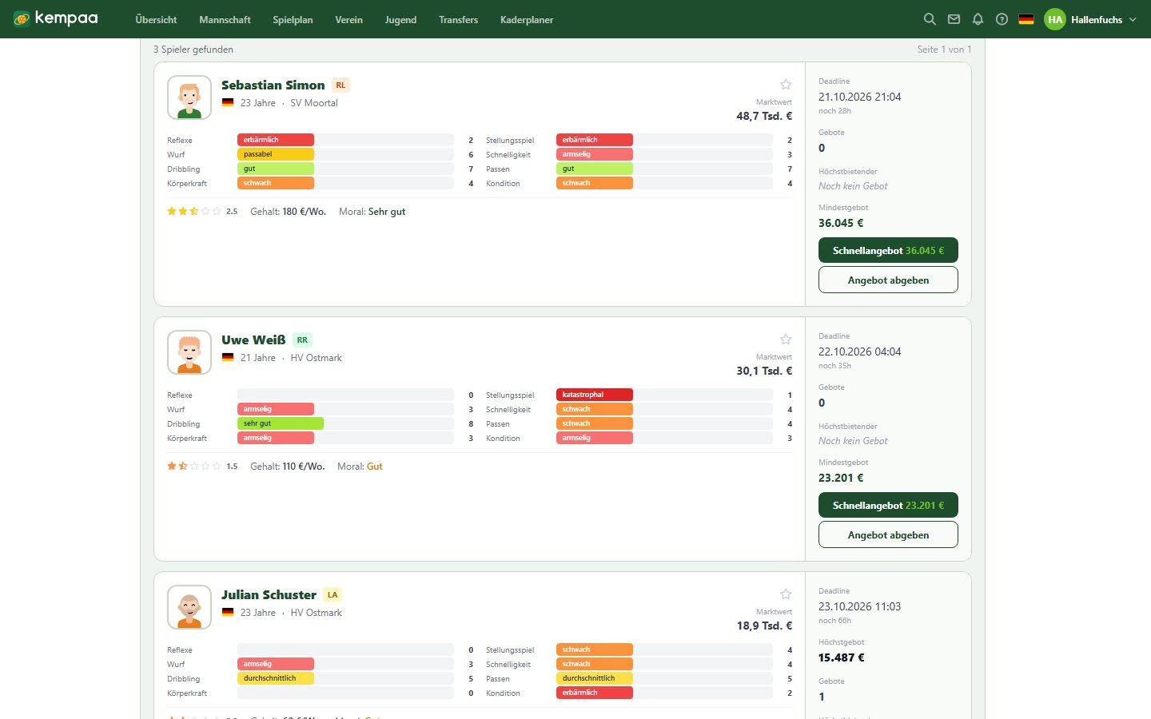Go to Spielplan
Viewport: 1151px width, 719px height.
click(293, 19)
